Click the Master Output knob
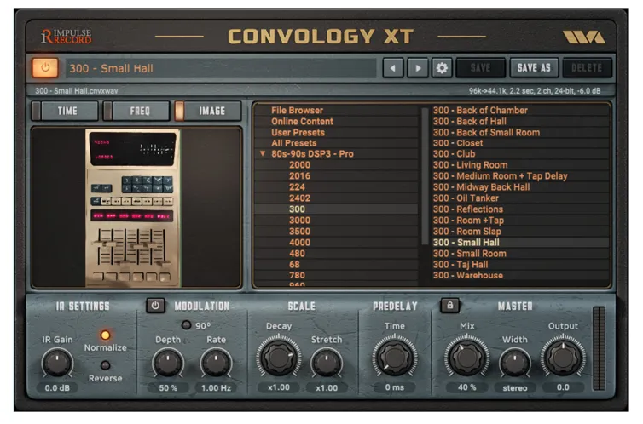 [563, 358]
